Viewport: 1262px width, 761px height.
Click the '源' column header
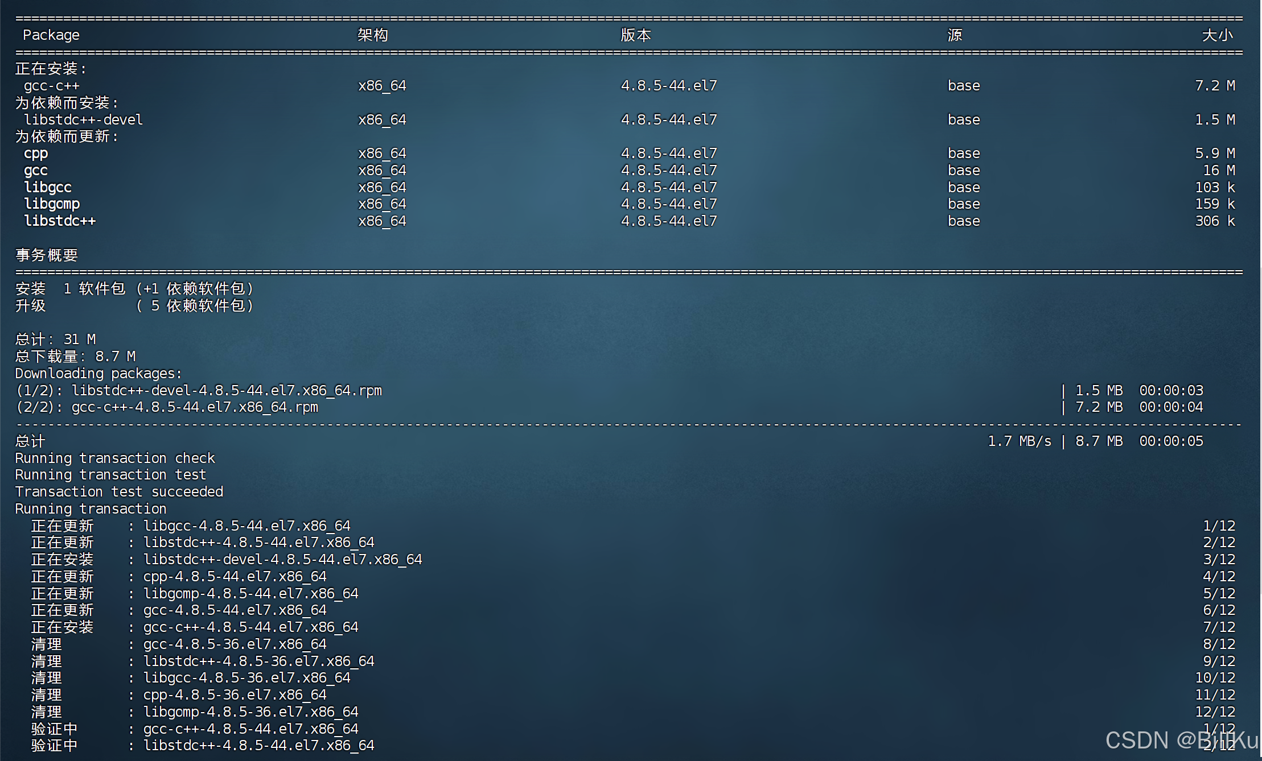[955, 35]
